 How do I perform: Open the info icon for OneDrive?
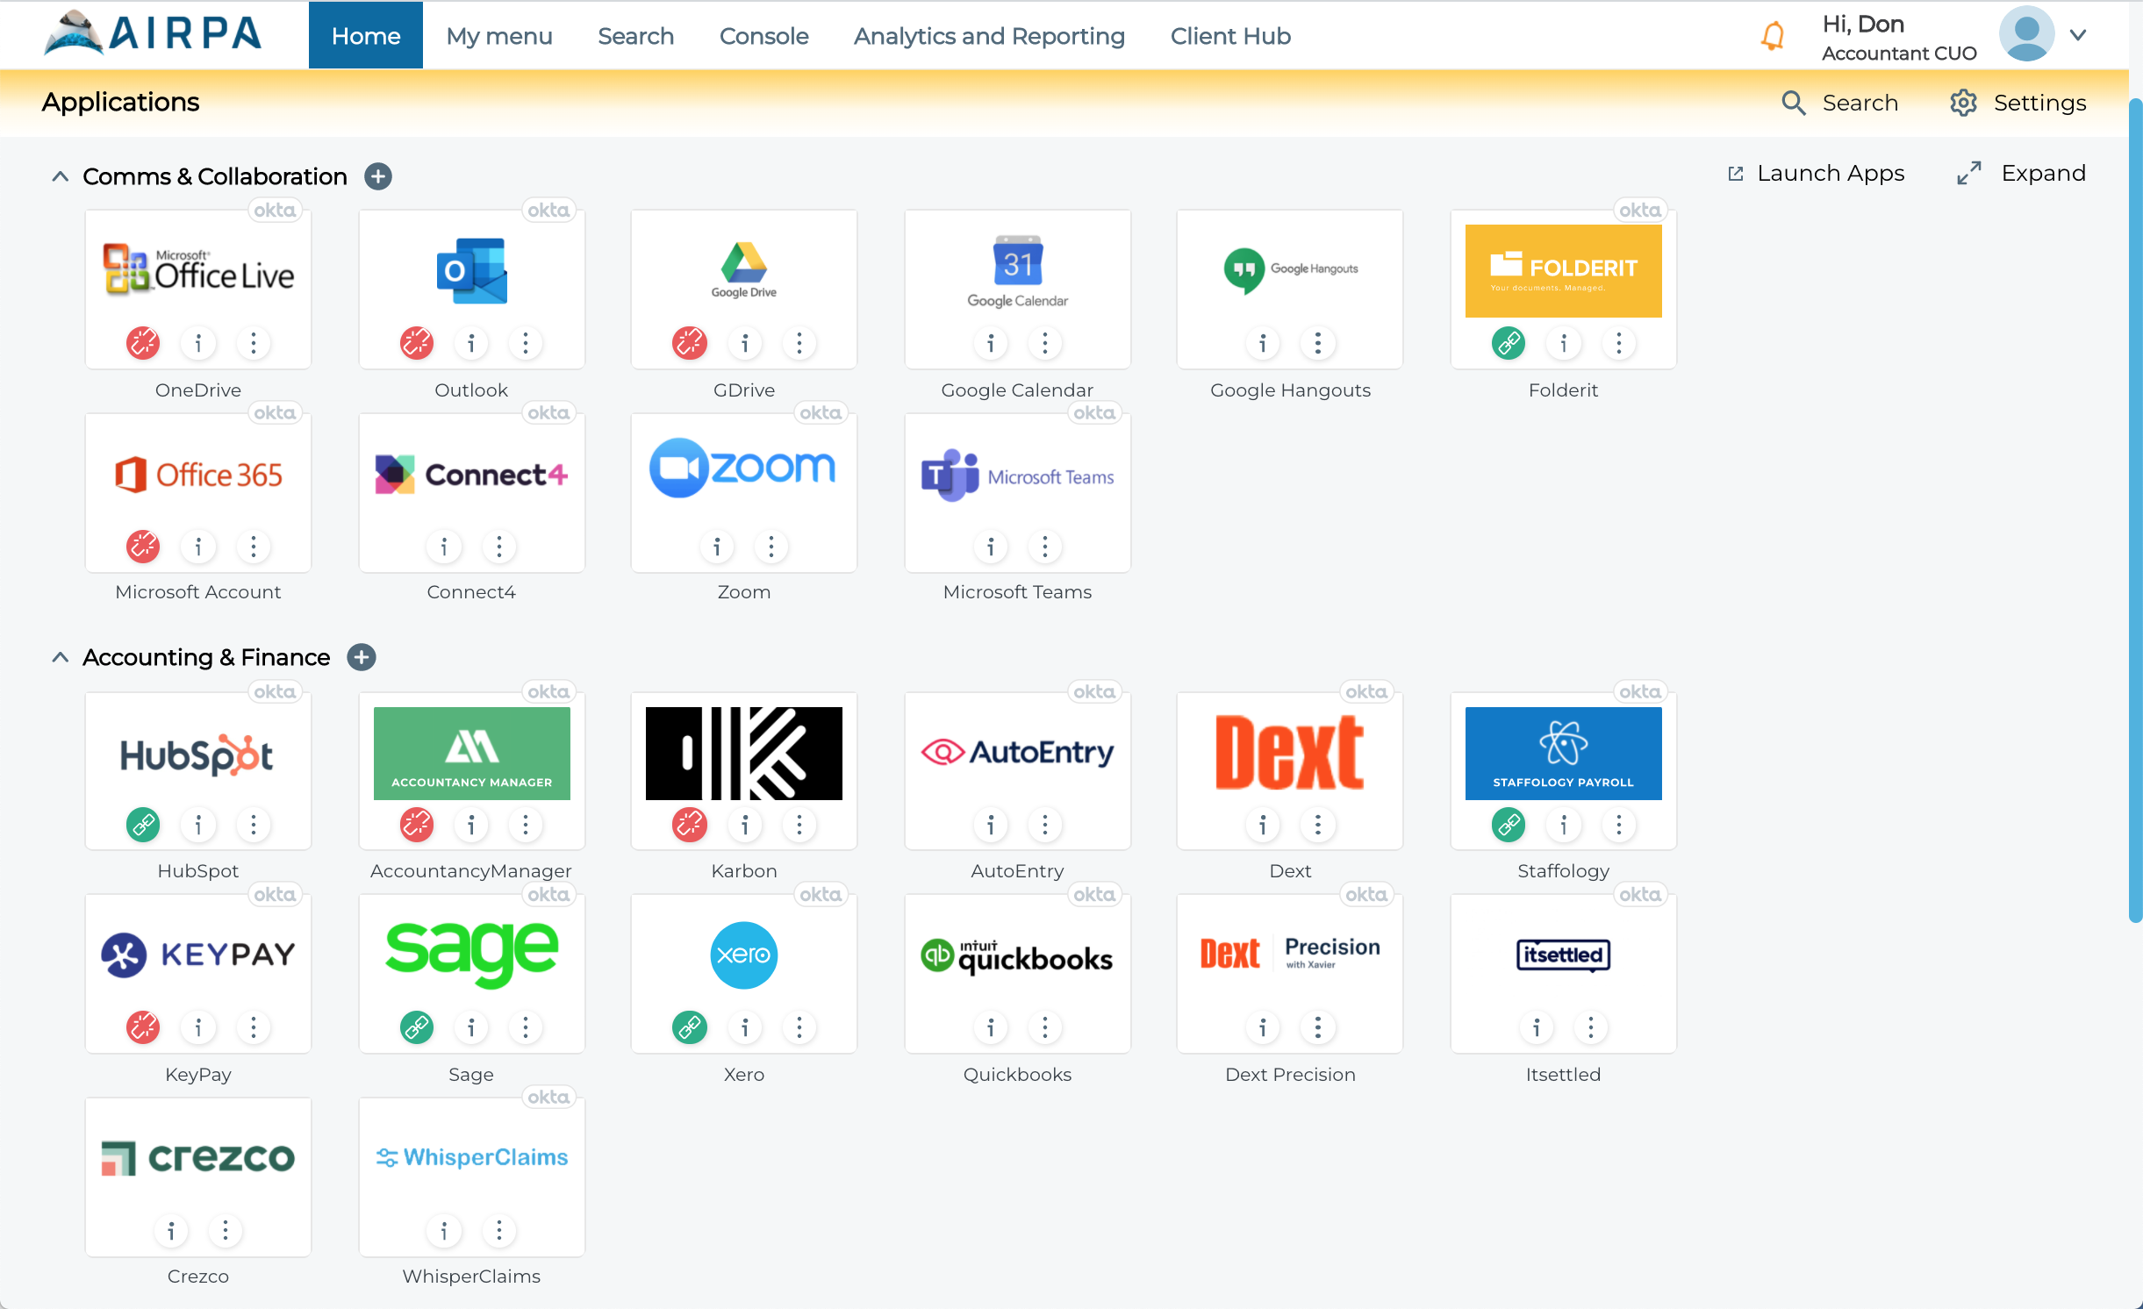[x=198, y=343]
